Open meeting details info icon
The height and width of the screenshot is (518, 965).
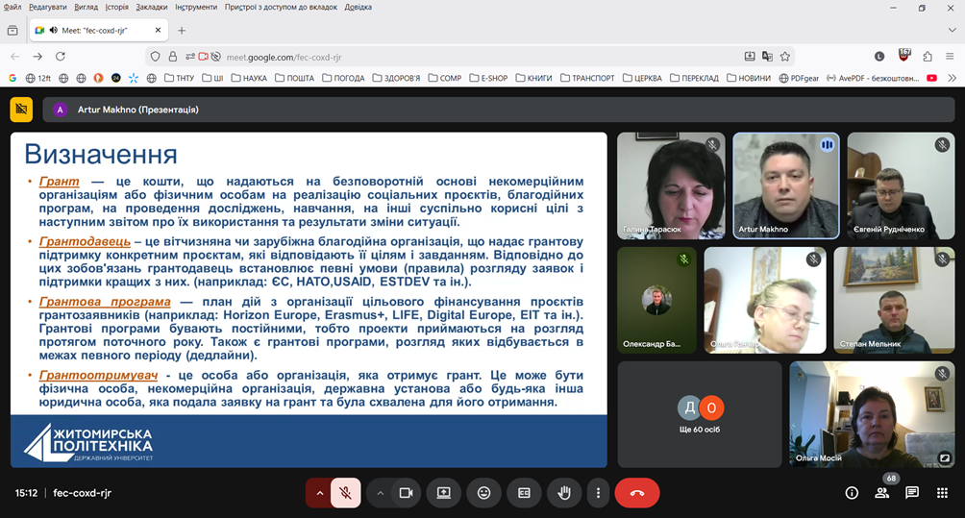[852, 493]
